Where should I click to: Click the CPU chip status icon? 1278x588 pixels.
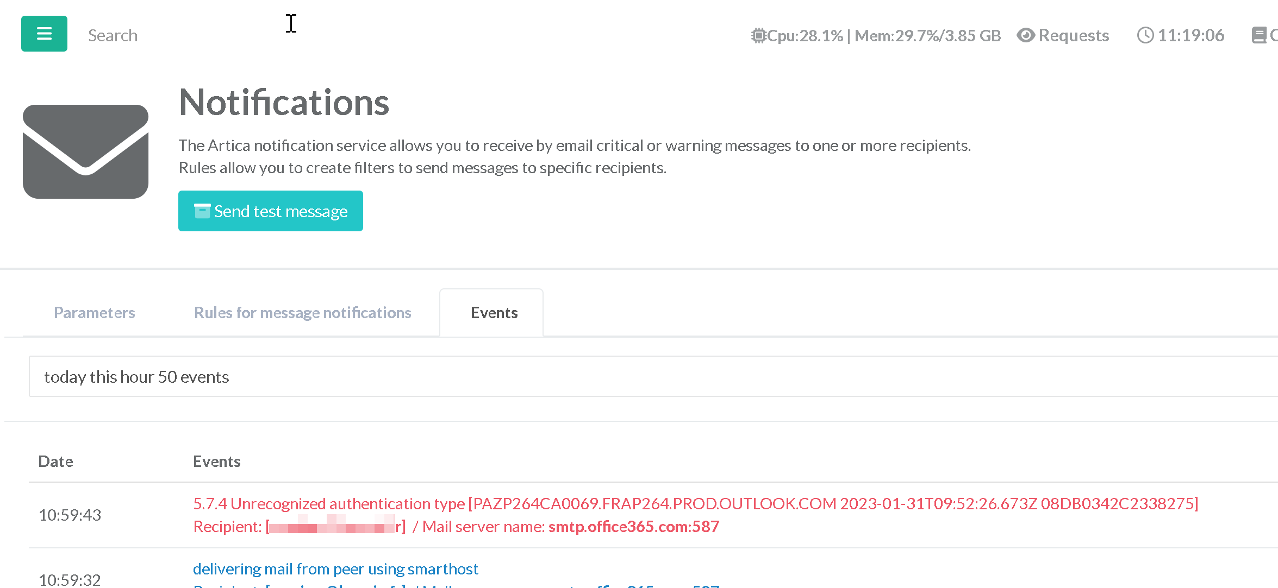758,36
